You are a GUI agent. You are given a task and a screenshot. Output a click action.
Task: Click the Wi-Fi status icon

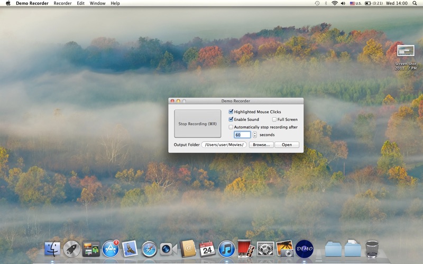pyautogui.click(x=335, y=3)
